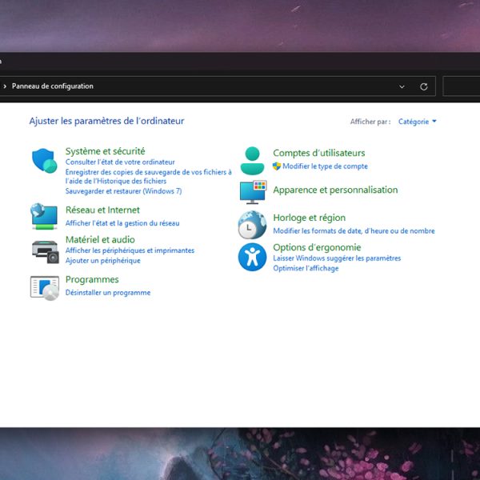Open the Afficher par Catégorie dropdown
The image size is (480, 480).
(418, 122)
